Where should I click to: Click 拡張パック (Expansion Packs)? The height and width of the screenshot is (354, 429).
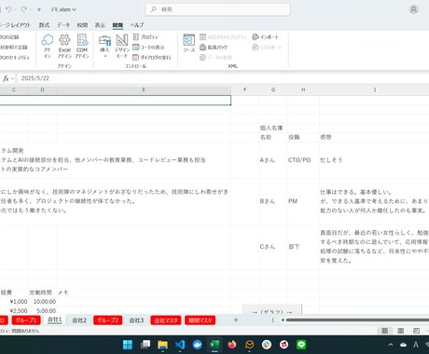coord(214,48)
